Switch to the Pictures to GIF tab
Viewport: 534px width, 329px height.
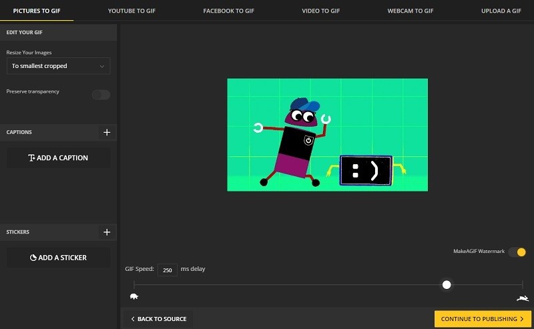point(37,11)
